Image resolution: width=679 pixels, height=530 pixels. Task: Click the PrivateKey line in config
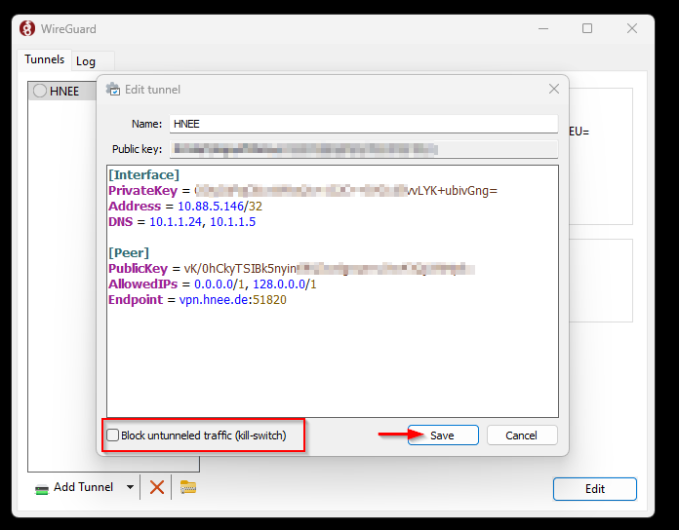click(x=302, y=191)
